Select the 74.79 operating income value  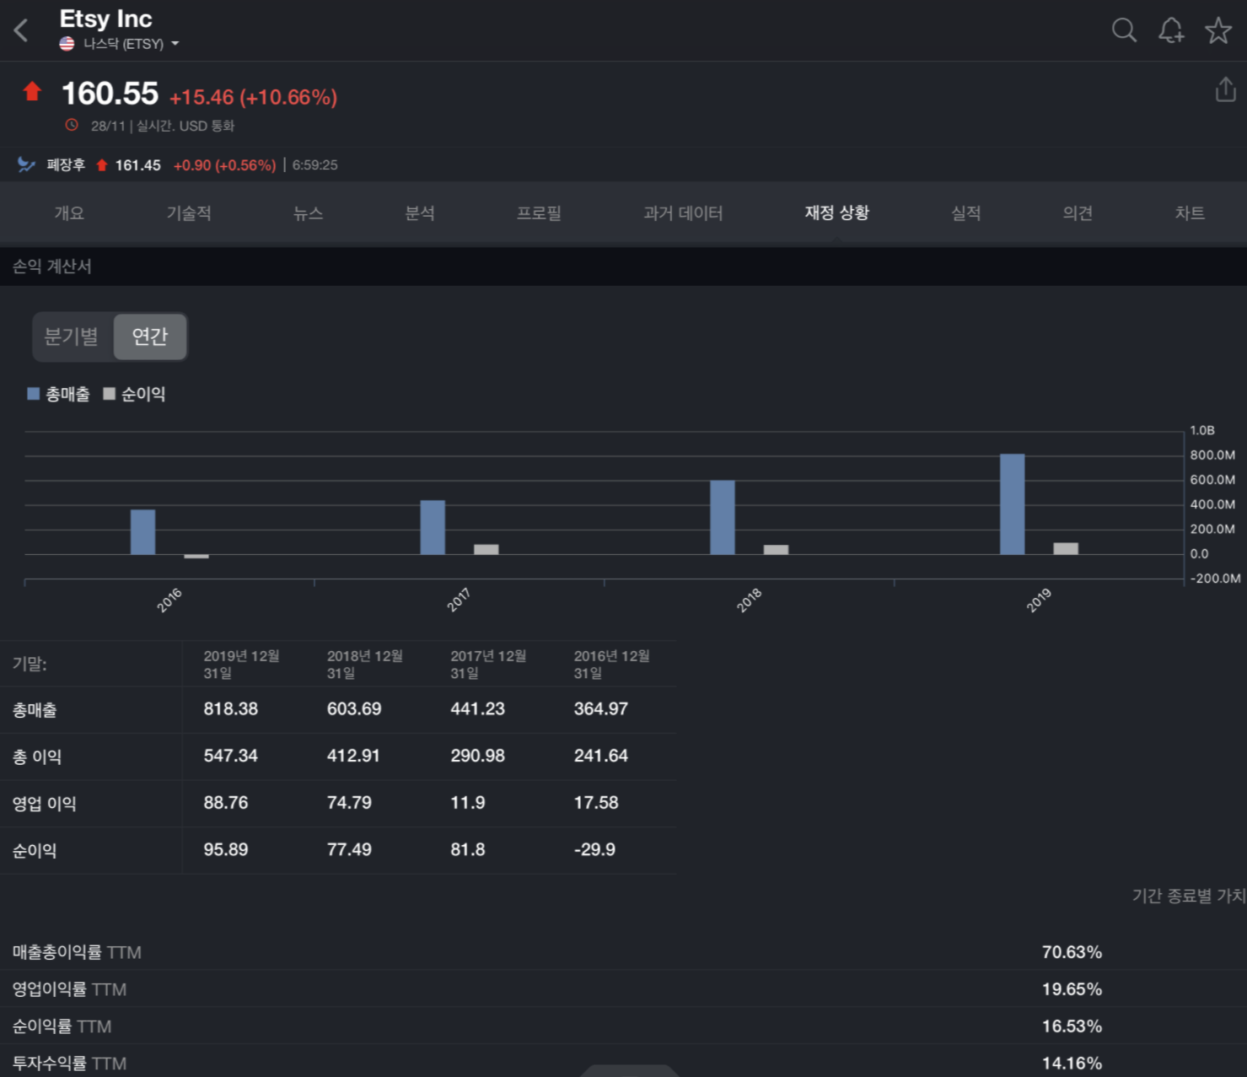(x=349, y=803)
